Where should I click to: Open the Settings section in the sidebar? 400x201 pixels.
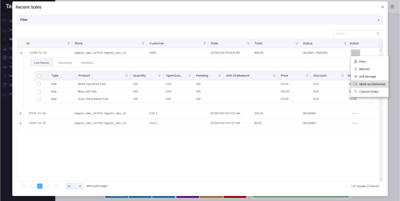pyautogui.click(x=4, y=85)
